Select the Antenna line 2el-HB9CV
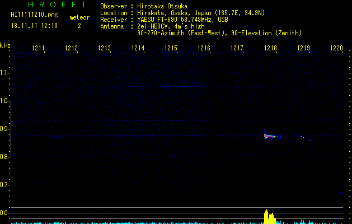This screenshot has width=352, height=224. click(x=152, y=26)
